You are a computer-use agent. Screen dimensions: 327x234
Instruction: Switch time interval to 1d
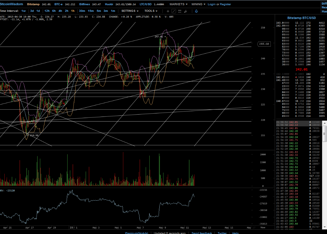38,11
